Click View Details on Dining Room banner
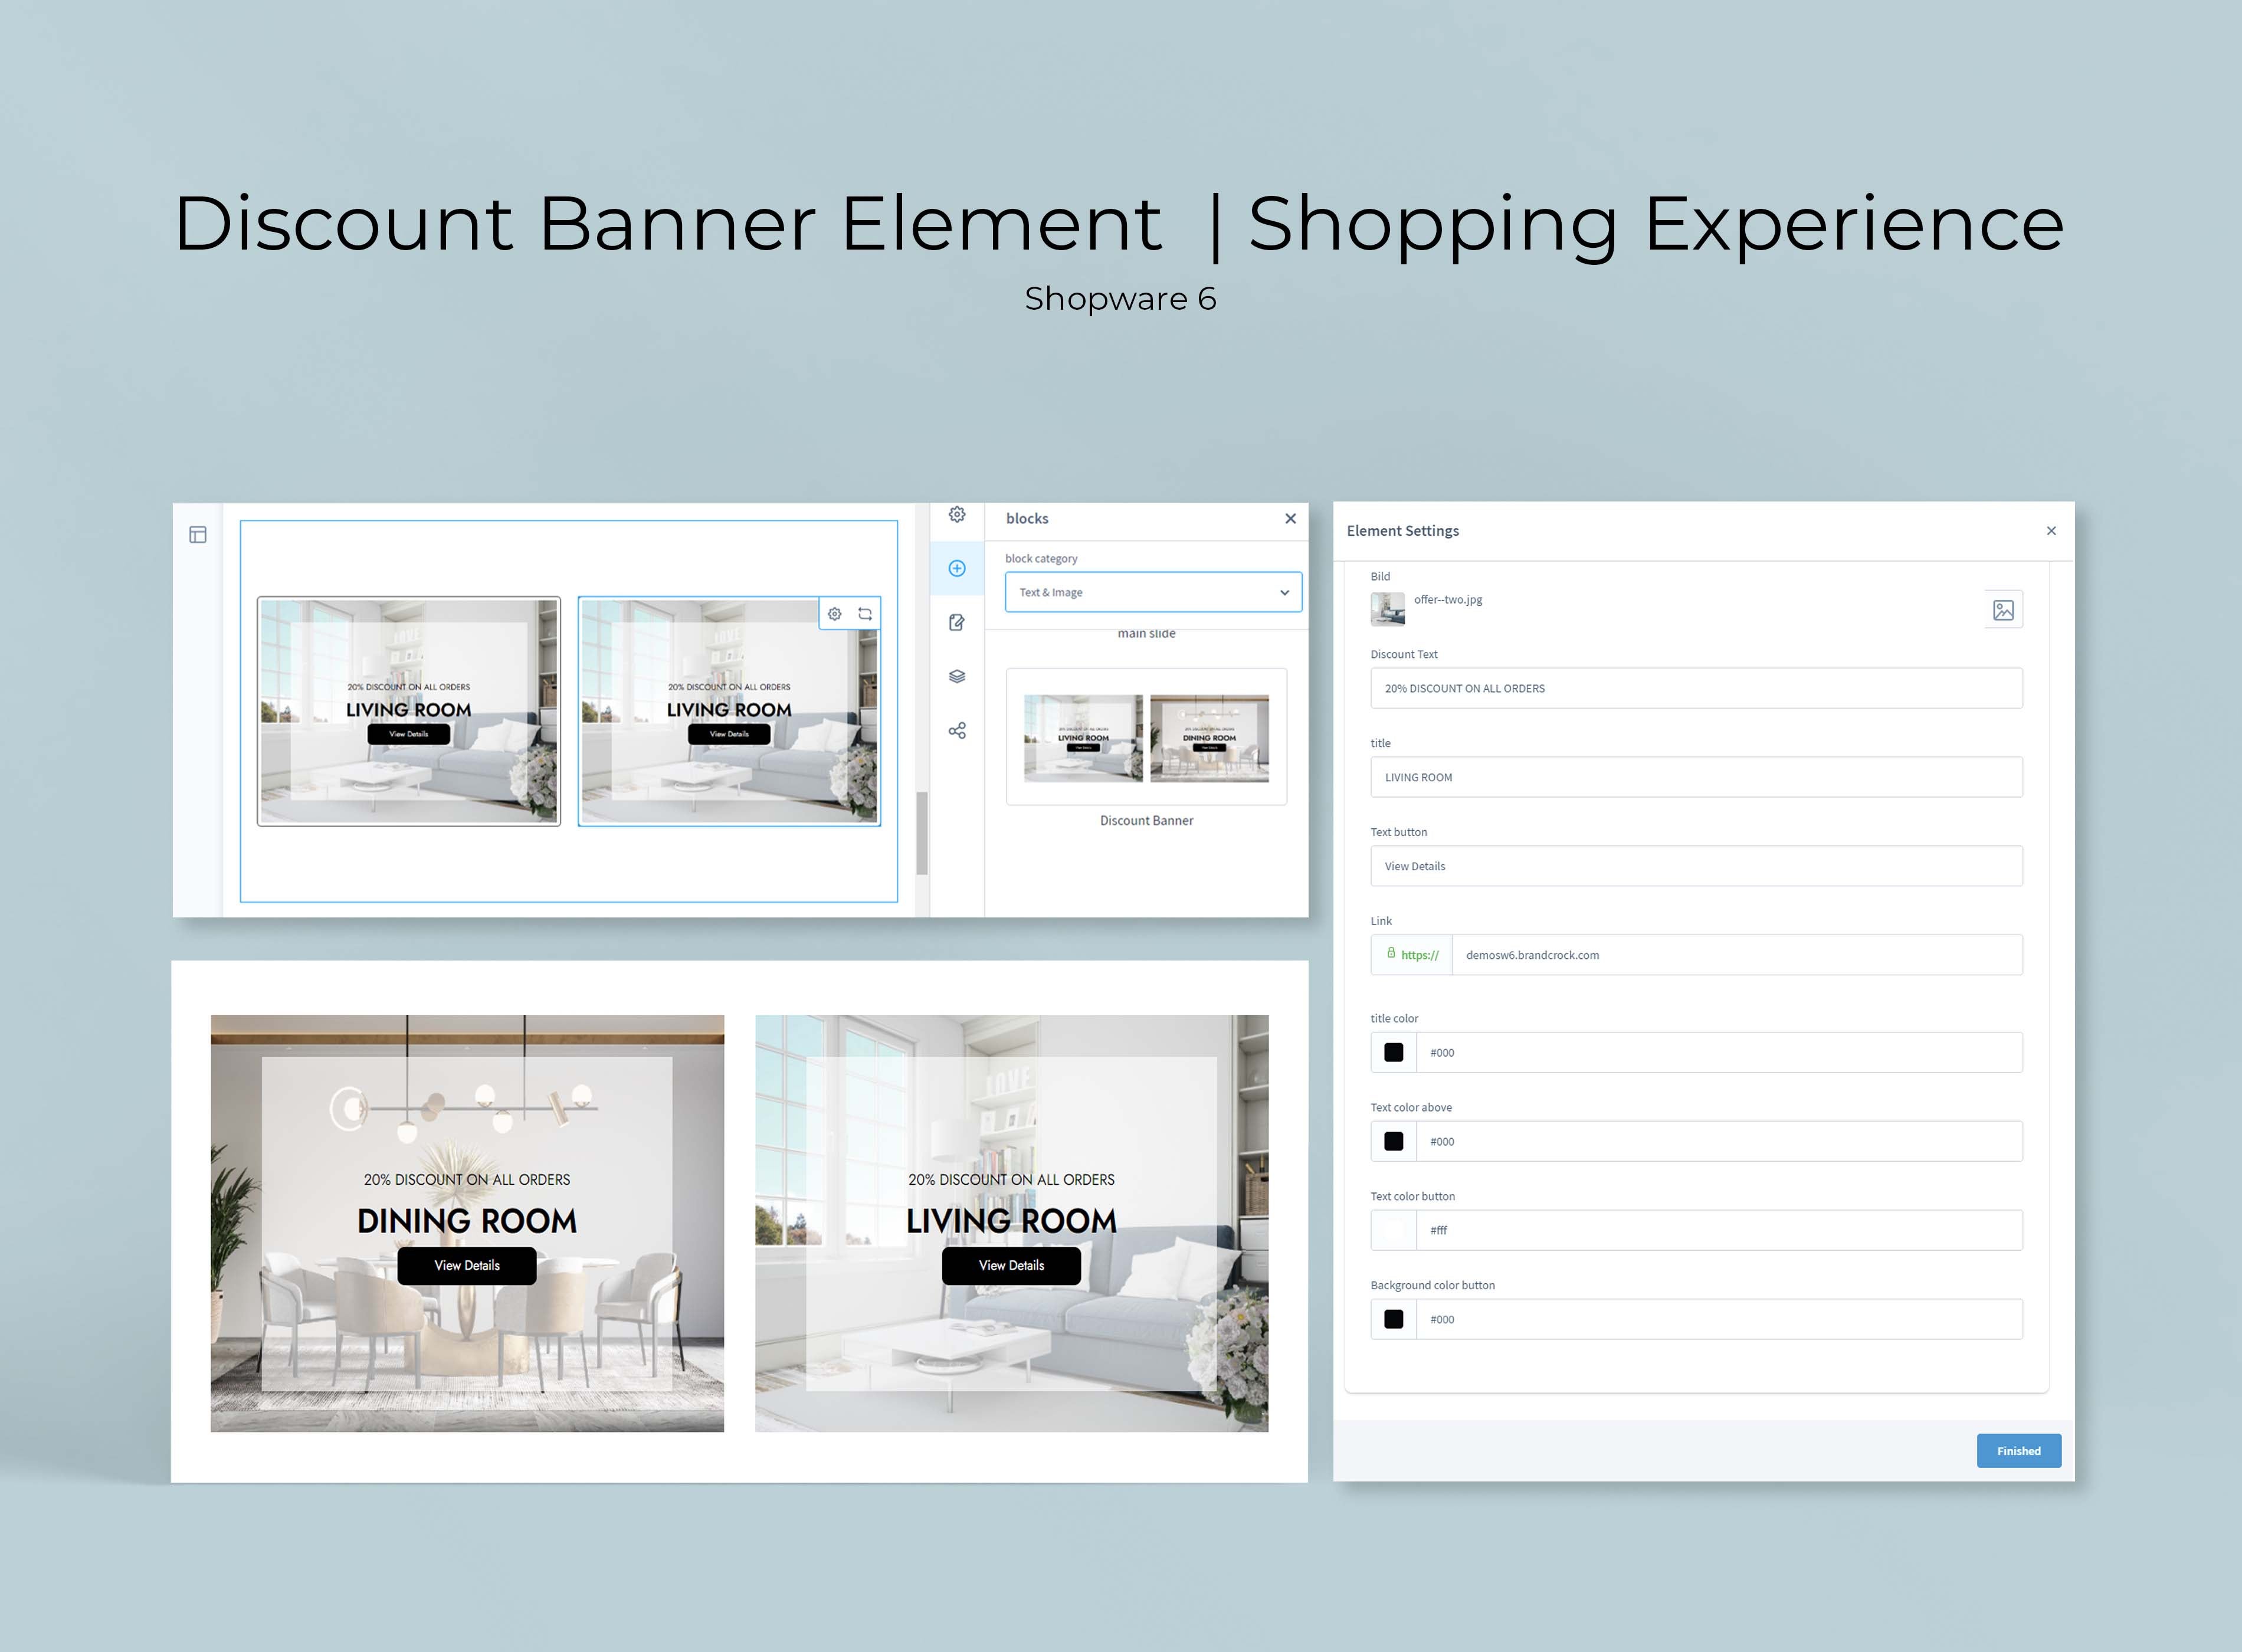2242x1652 pixels. coord(467,1266)
